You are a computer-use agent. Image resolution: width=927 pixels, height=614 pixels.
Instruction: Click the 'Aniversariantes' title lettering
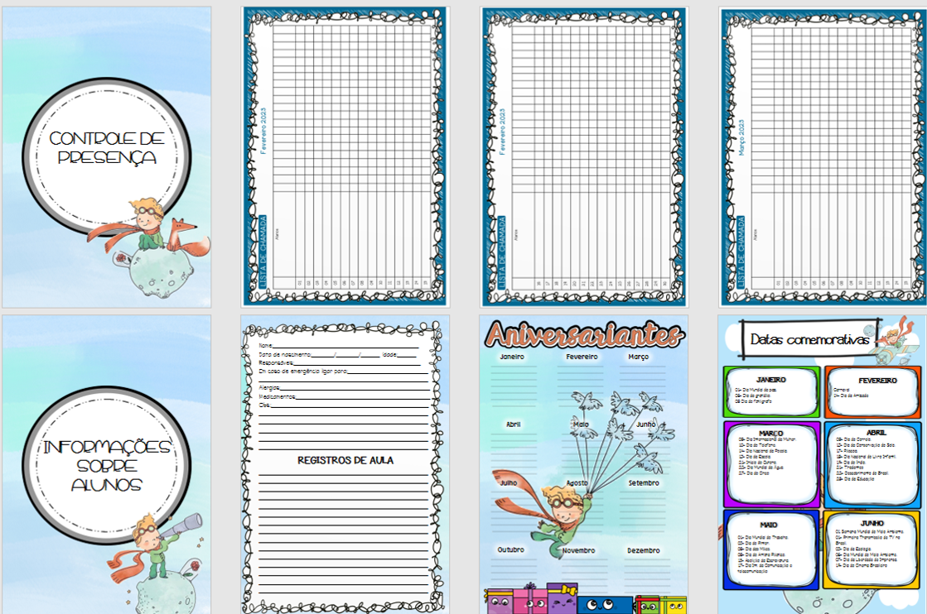[585, 334]
